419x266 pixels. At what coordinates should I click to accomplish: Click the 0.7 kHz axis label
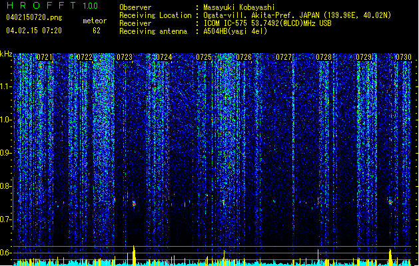click(6, 219)
